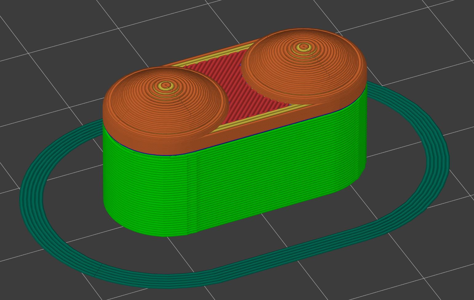Select the yellow center ring of left dome

point(167,85)
